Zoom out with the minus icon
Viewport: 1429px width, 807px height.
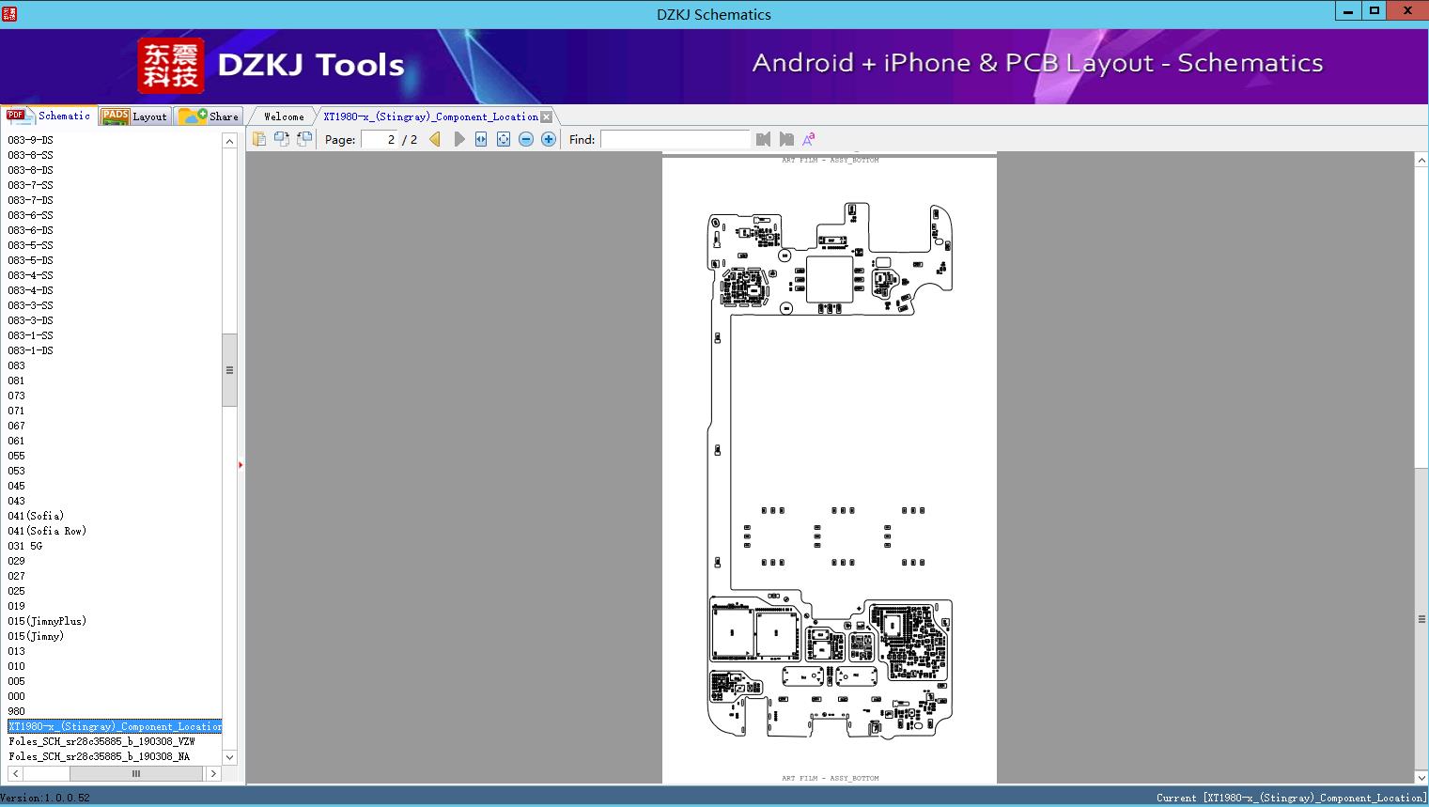tap(526, 139)
